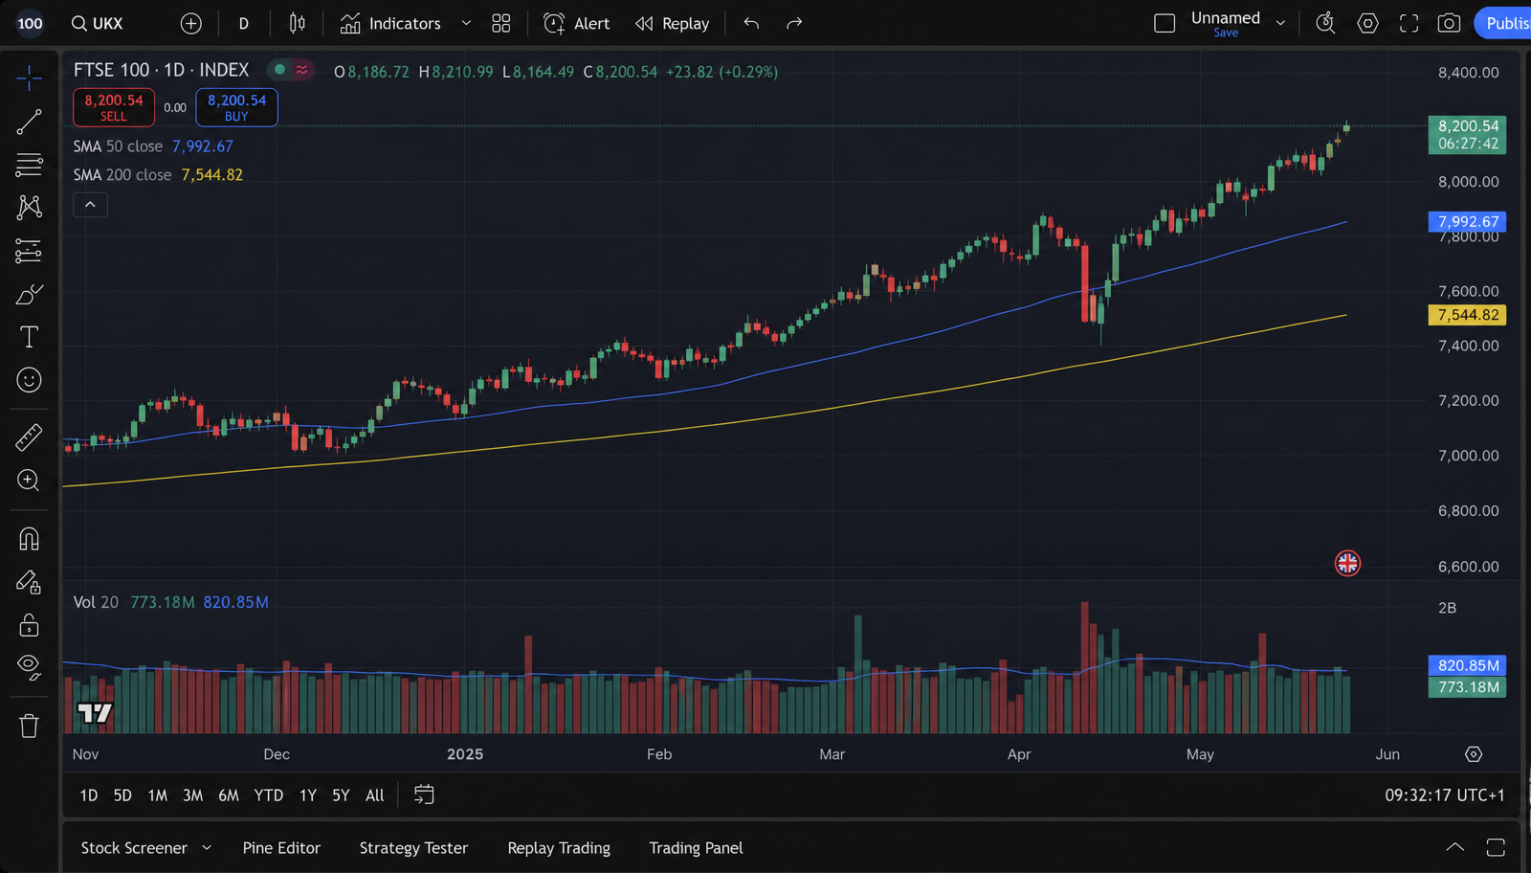Select the crosshair cursor tool

(29, 78)
